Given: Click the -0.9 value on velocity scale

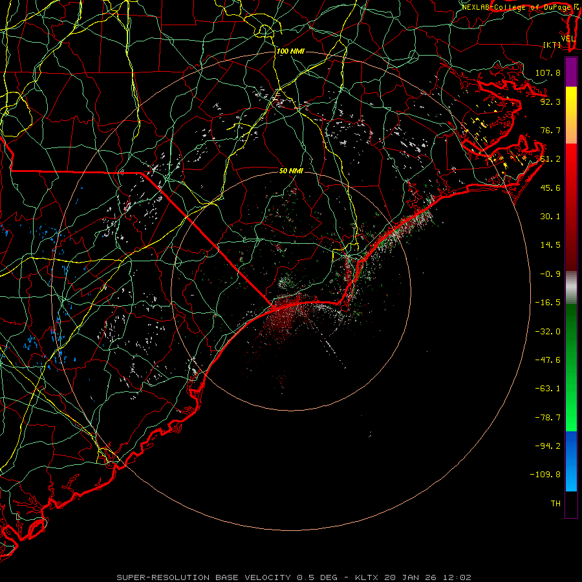Looking at the screenshot, I should 550,274.
